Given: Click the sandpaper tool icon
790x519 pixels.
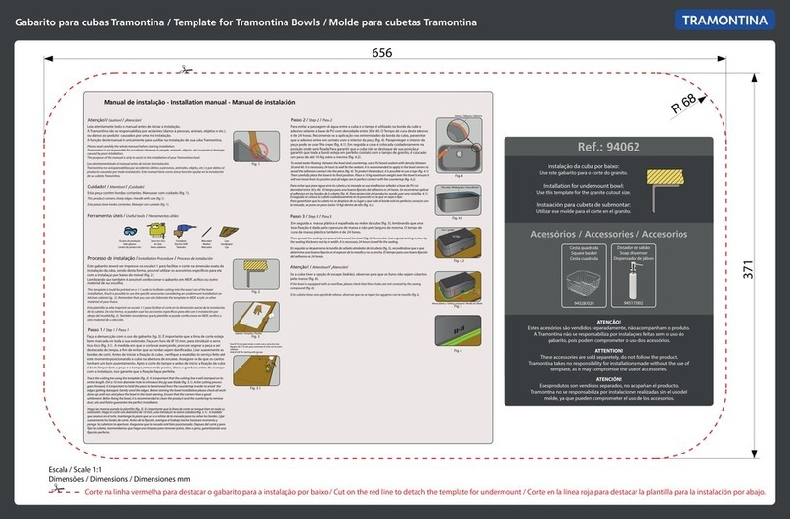Looking at the screenshot, I should coord(228,231).
